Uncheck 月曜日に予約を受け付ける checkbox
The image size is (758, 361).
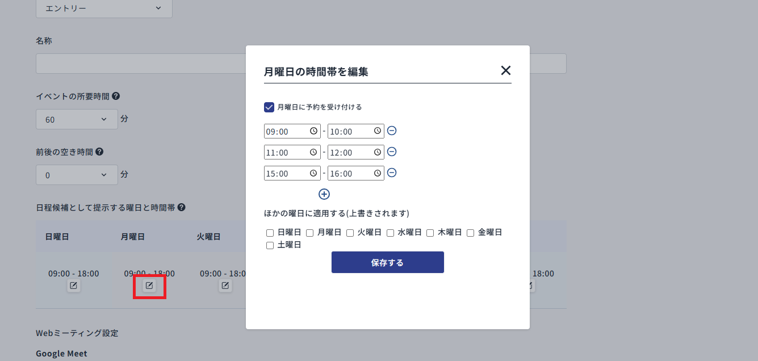(x=269, y=107)
